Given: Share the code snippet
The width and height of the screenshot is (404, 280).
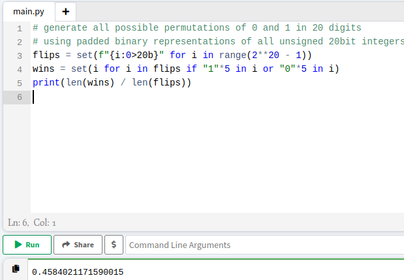Looking at the screenshot, I should tap(78, 245).
